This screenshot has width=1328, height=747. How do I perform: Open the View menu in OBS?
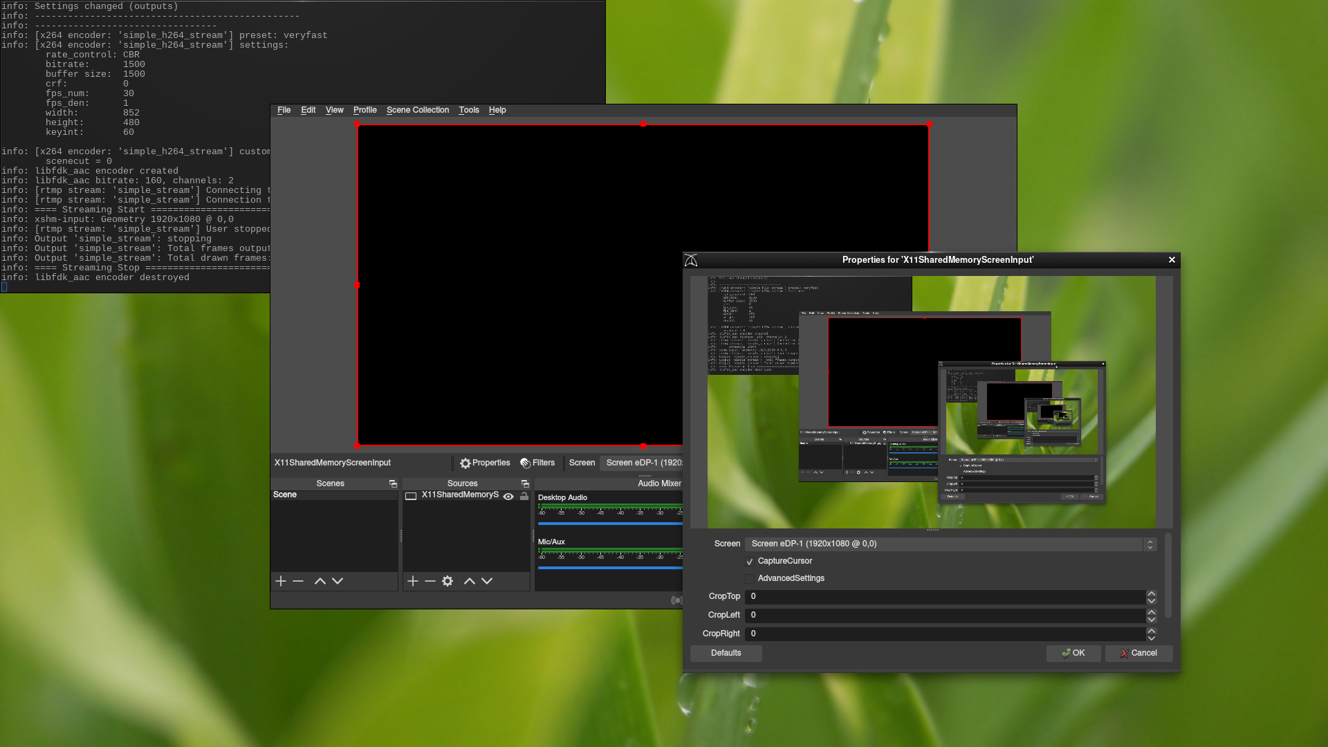(x=334, y=110)
